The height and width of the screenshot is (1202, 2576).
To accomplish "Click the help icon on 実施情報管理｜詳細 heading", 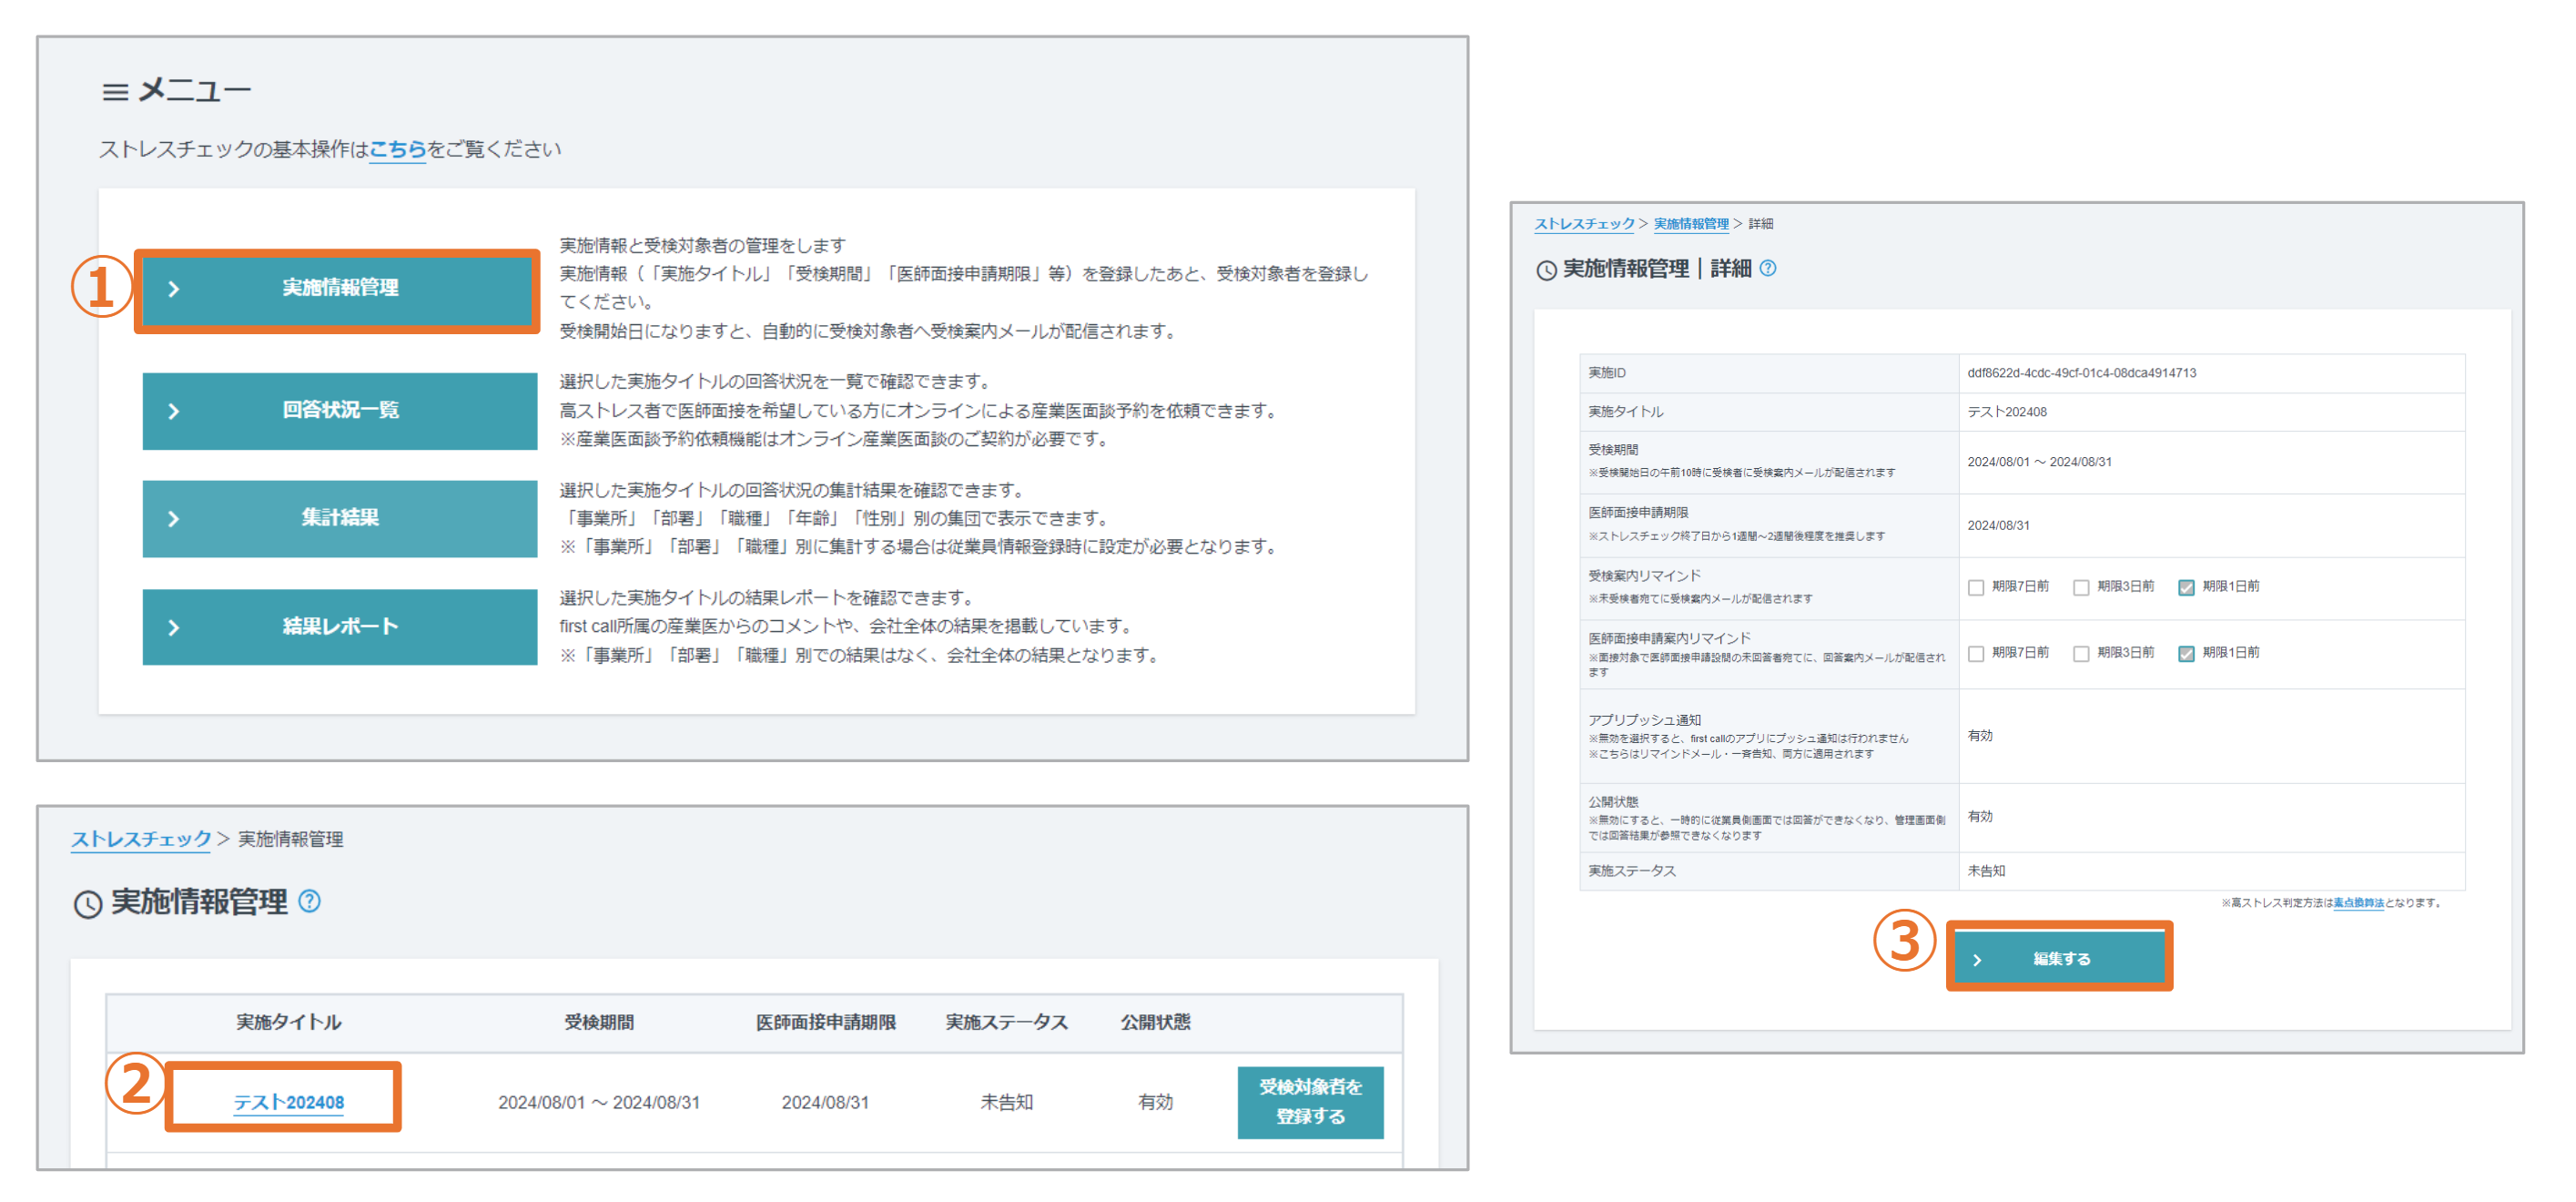I will (1767, 270).
